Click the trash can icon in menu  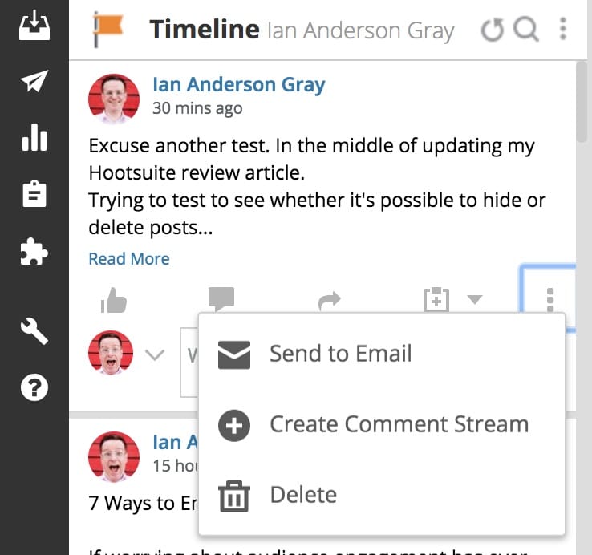pyautogui.click(x=234, y=496)
